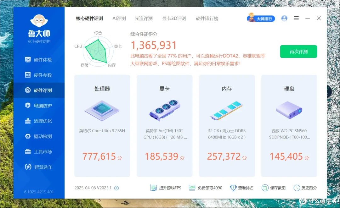Switch to the AI评测 tab
This screenshot has width=340, height=208.
coord(119,19)
